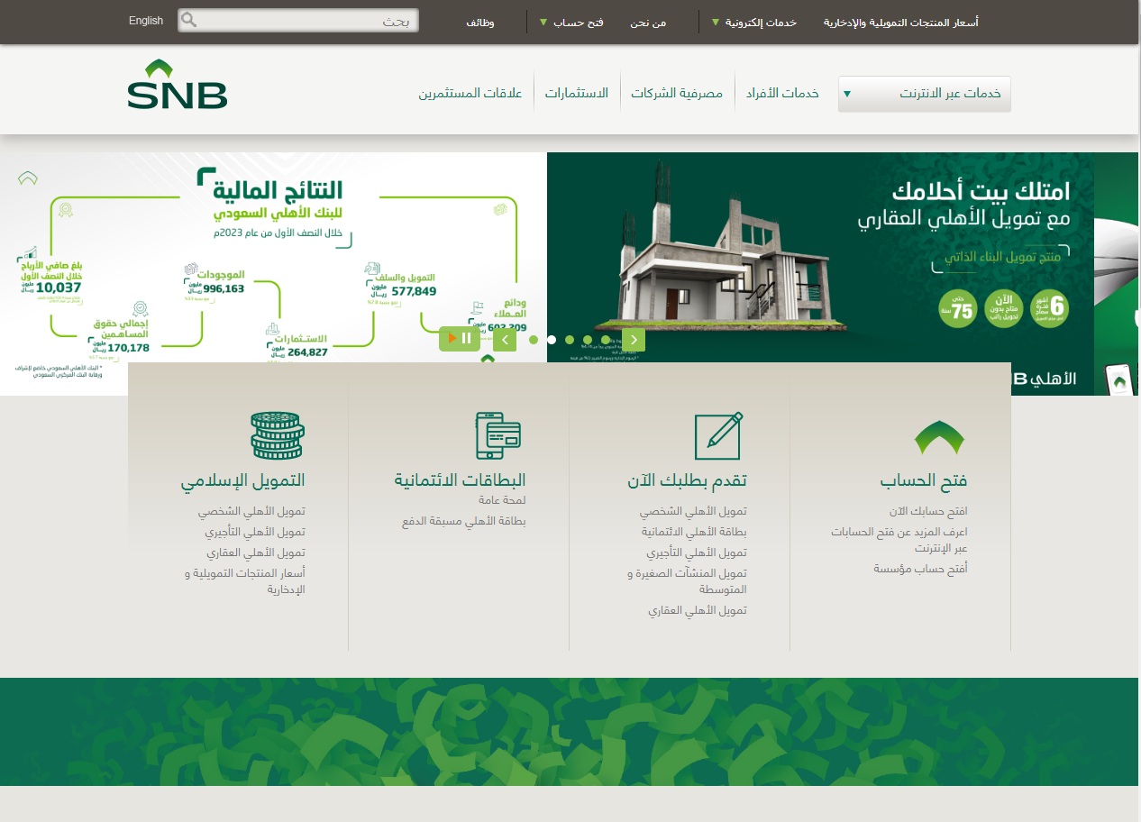Click the search magnifier icon

189,21
